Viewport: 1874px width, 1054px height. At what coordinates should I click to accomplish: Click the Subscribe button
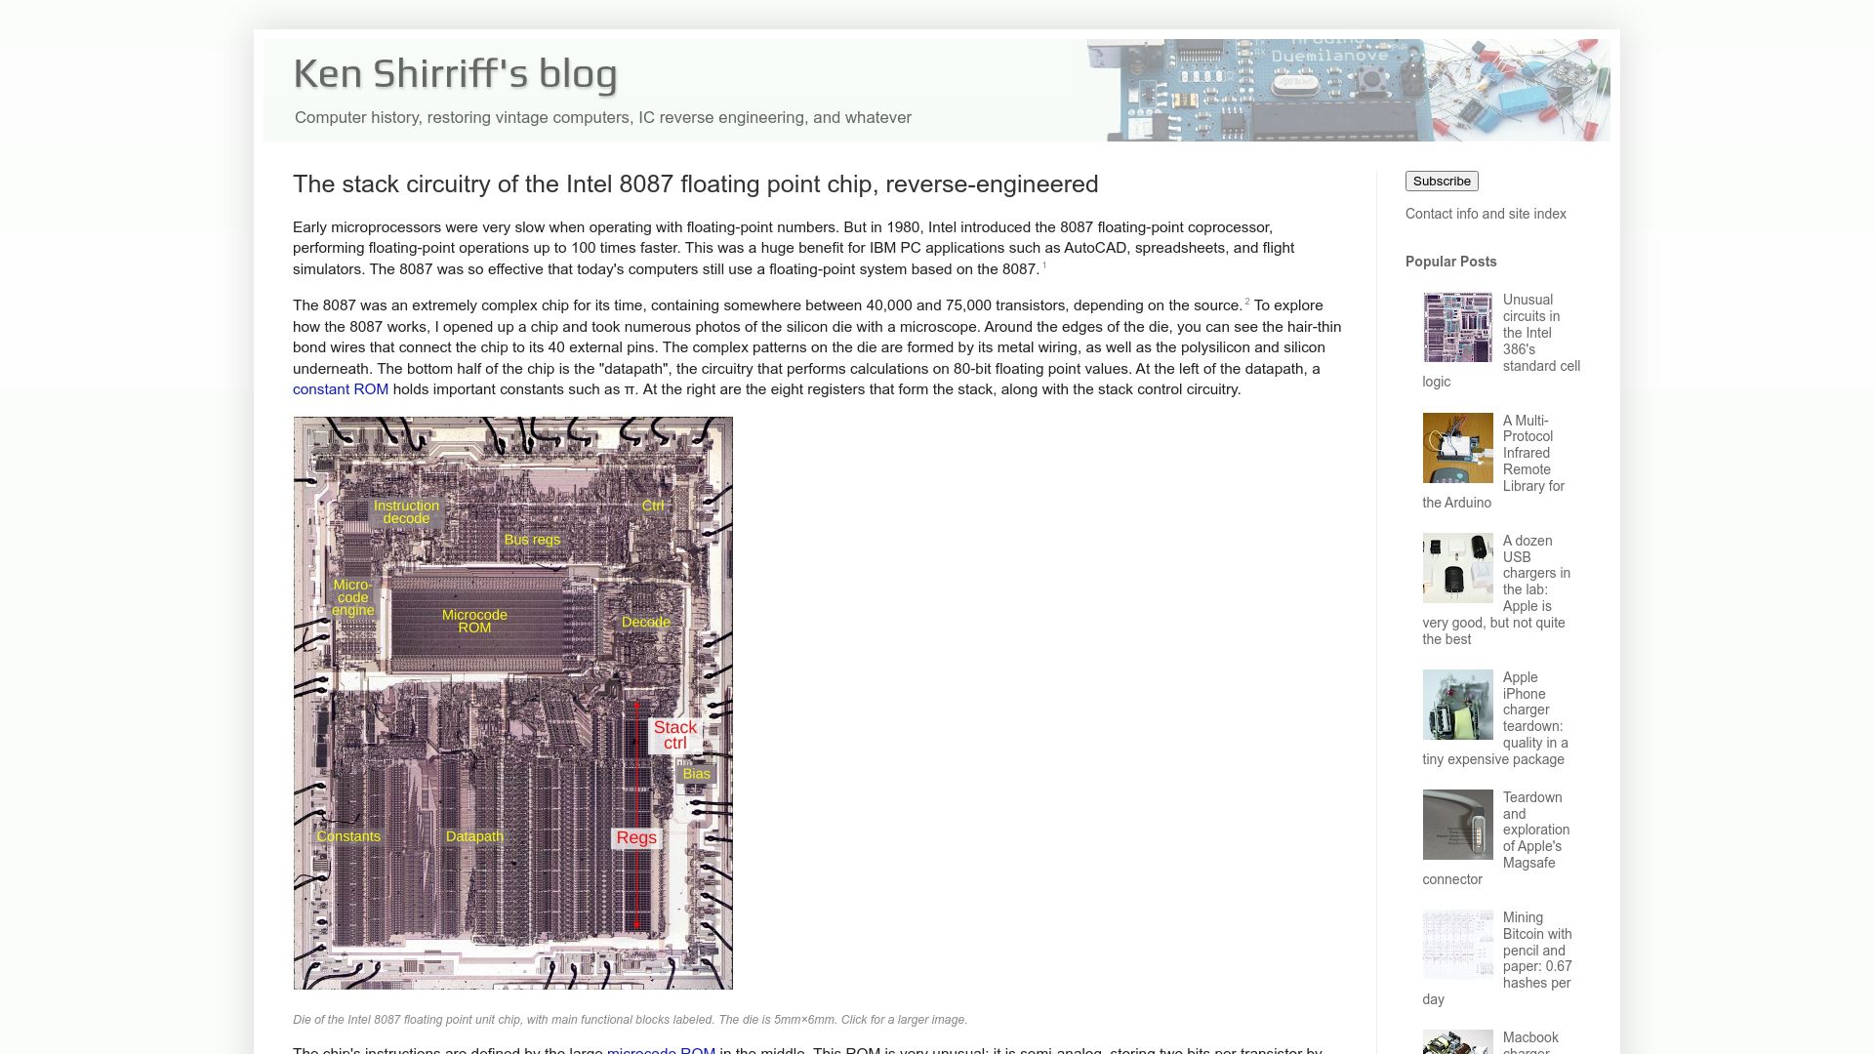pyautogui.click(x=1442, y=182)
